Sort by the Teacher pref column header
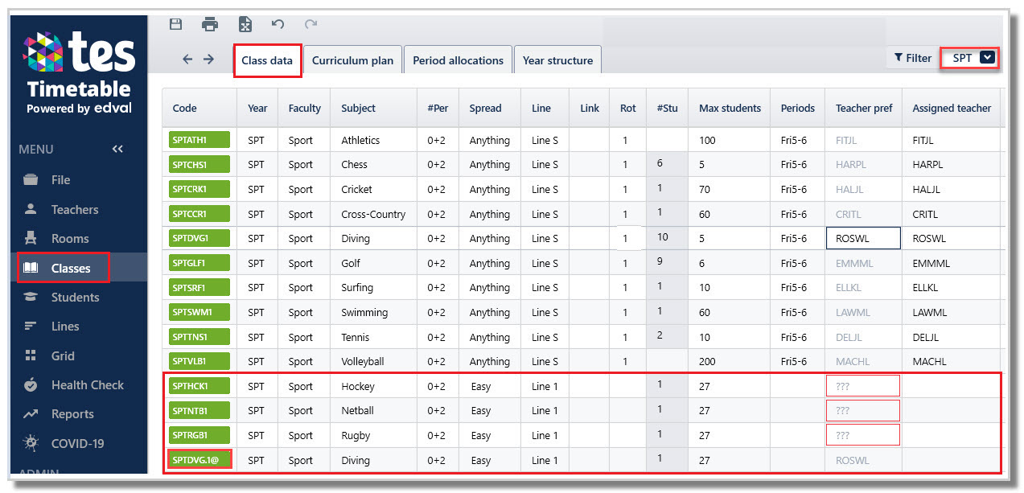Screen dimensions: 1024x493 coord(864,108)
